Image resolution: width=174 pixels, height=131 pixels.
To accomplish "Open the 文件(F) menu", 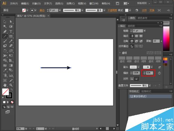I will click(x=14, y=3).
